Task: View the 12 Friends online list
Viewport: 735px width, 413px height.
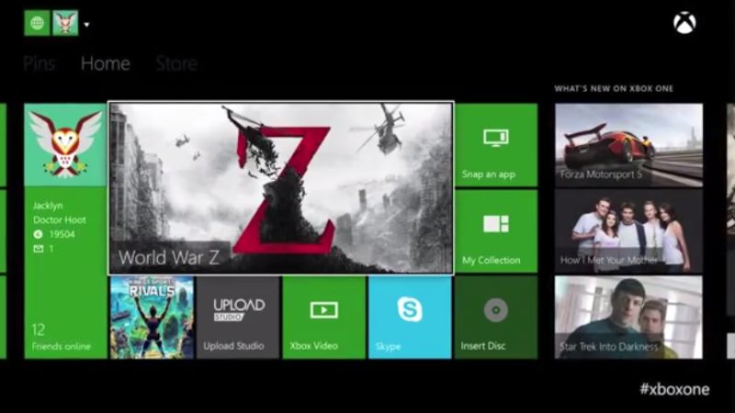Action: coord(65,335)
